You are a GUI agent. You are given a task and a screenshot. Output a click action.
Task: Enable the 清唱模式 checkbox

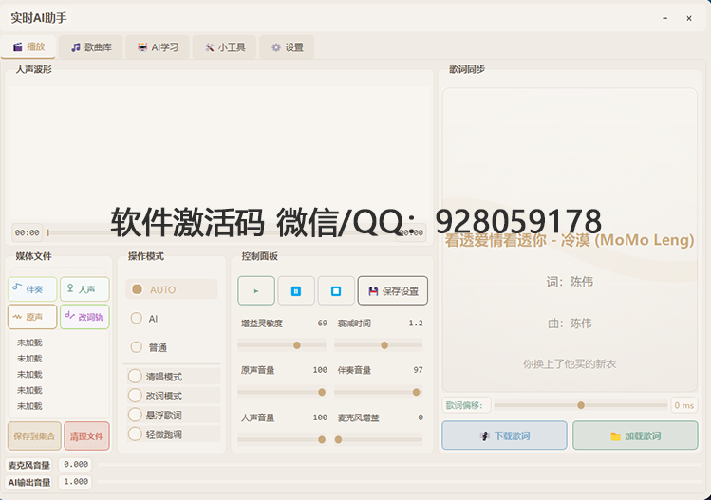[x=135, y=377]
